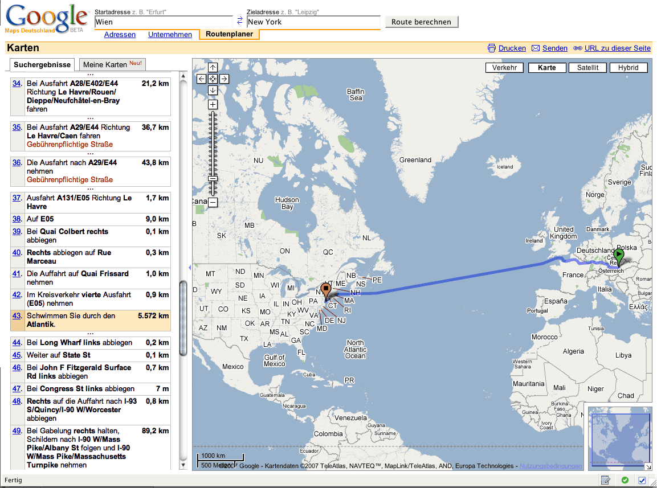This screenshot has width=657, height=488.
Task: Open the Meine Karten tab
Action: 112,64
